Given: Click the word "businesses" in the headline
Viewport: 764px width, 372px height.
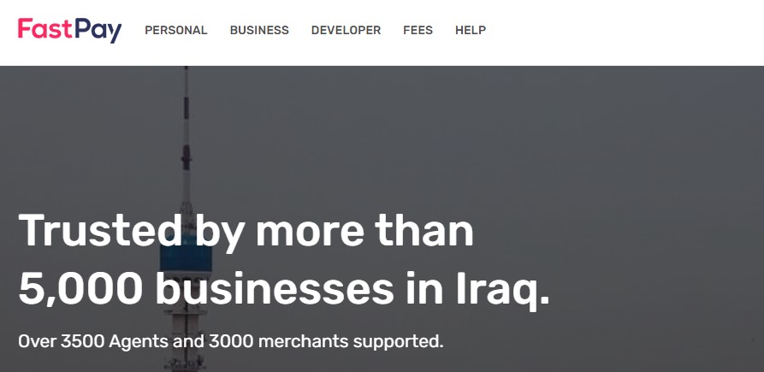Looking at the screenshot, I should pos(275,287).
